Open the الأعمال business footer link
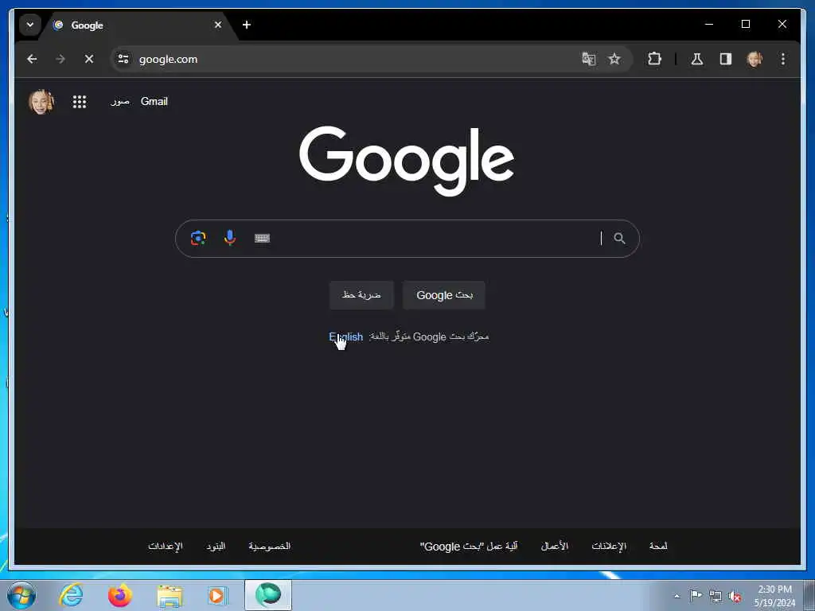This screenshot has width=815, height=611. (x=555, y=546)
